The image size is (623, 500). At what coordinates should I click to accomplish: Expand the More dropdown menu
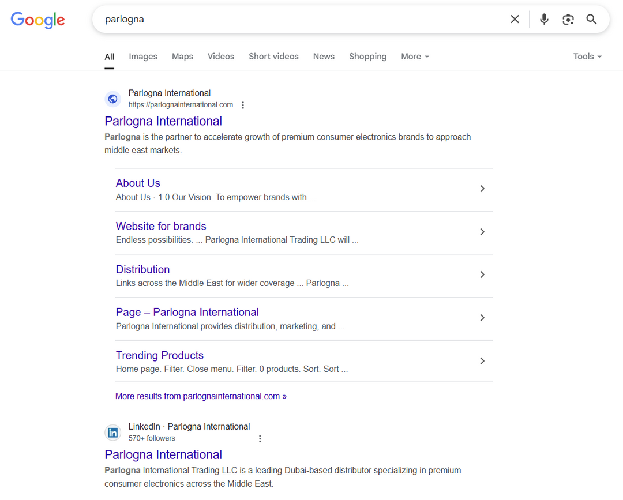click(x=415, y=57)
